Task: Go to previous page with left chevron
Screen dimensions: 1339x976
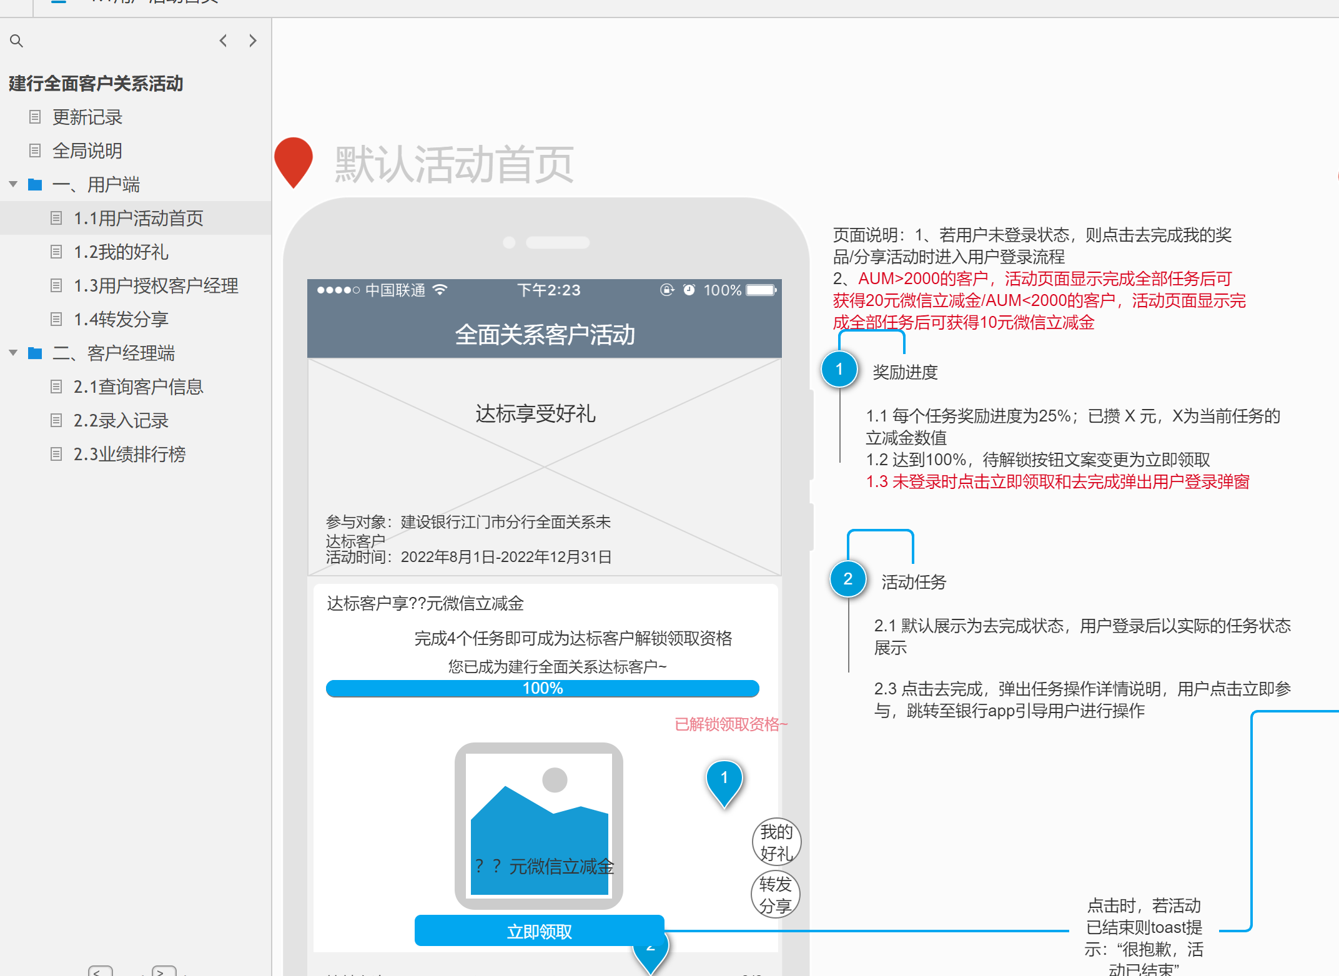Action: pyautogui.click(x=224, y=41)
